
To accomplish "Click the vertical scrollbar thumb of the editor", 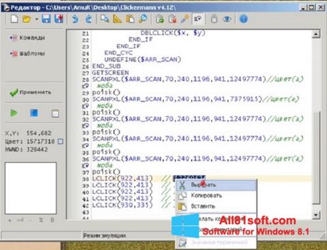I will pos(316,158).
